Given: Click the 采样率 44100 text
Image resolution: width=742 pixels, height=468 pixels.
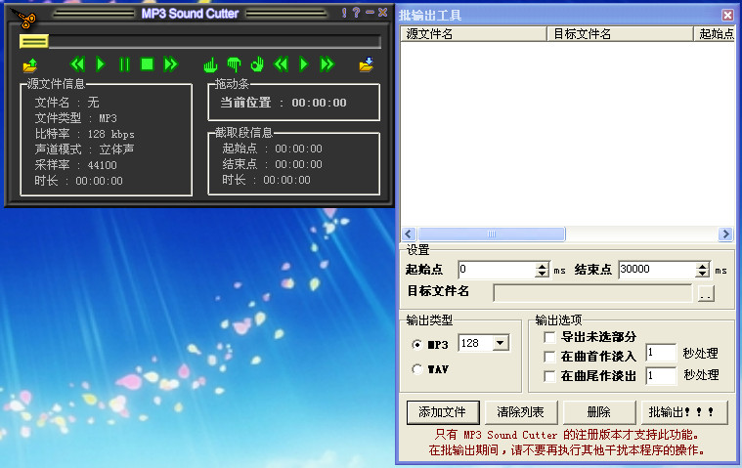Looking at the screenshot, I should click(x=75, y=165).
